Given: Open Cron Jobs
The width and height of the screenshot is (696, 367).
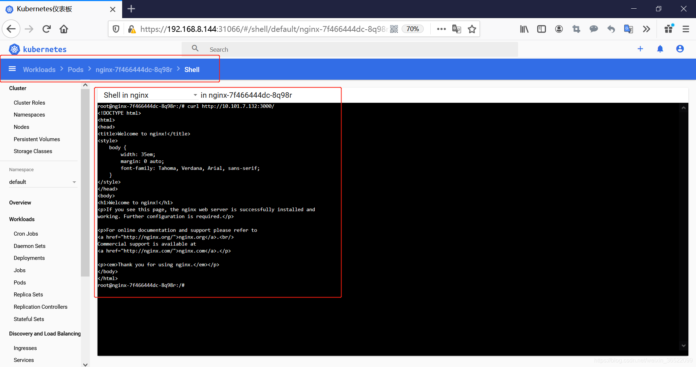Looking at the screenshot, I should (x=26, y=234).
